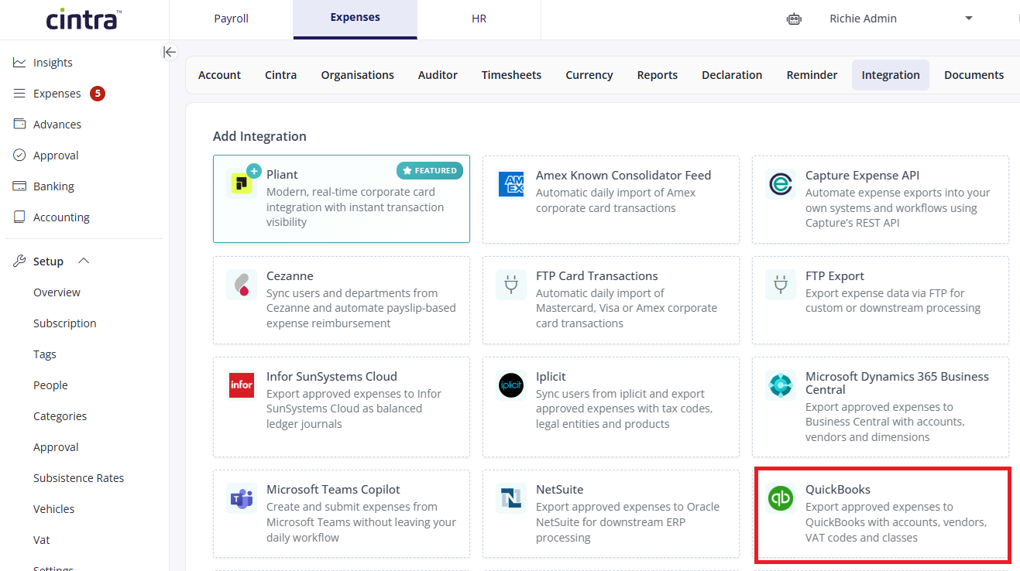
Task: Click the Cintra logo
Action: (x=84, y=19)
